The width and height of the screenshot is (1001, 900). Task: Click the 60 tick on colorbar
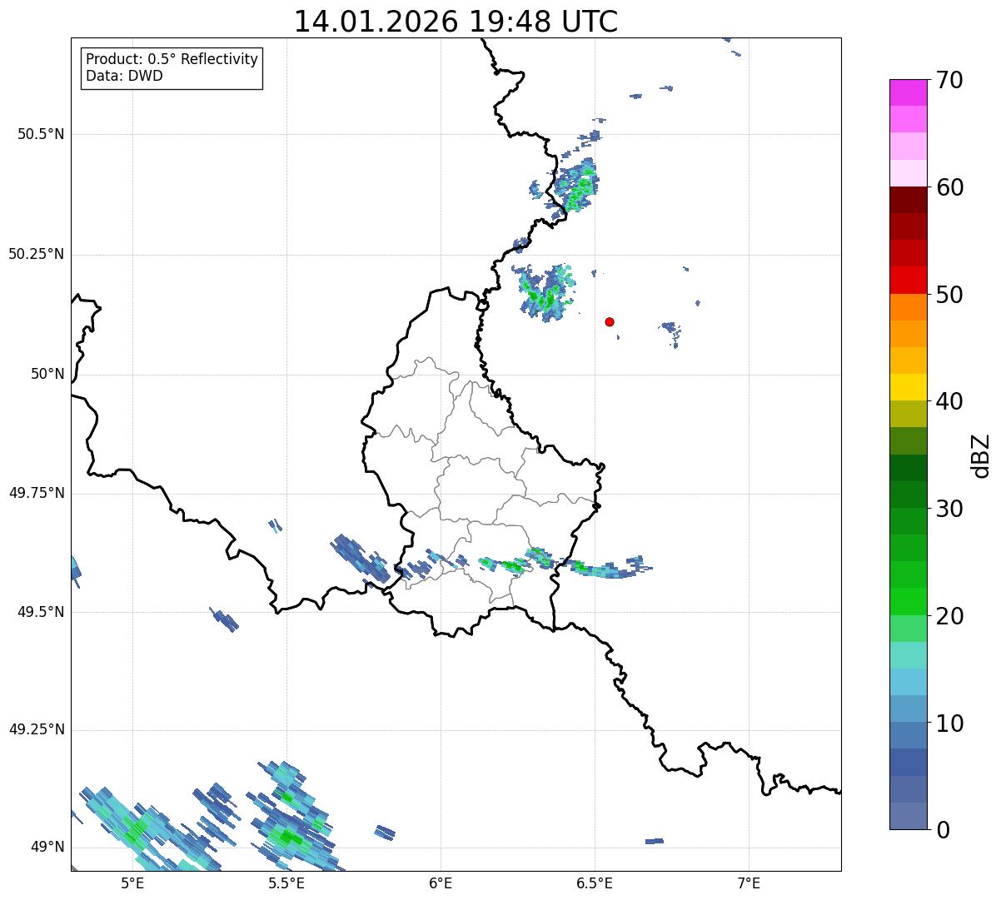tap(949, 187)
